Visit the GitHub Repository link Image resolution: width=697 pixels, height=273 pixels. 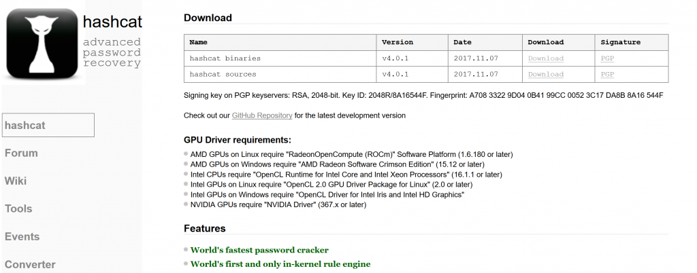pyautogui.click(x=262, y=115)
